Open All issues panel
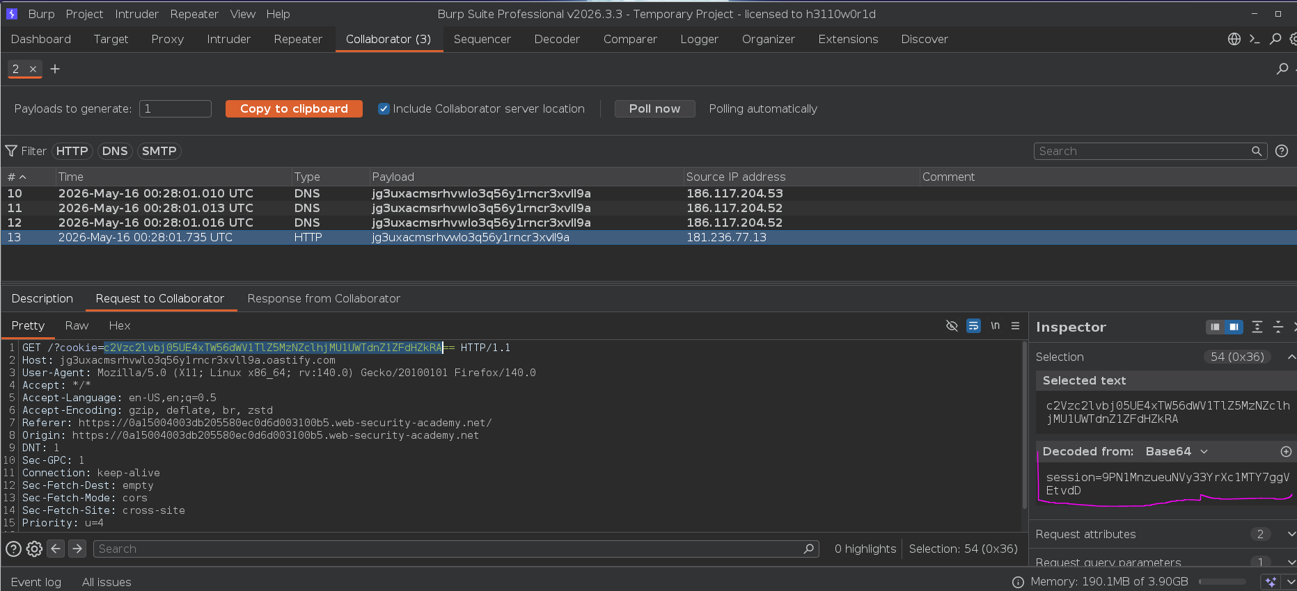Screen dimensions: 1297x591 pos(107,582)
